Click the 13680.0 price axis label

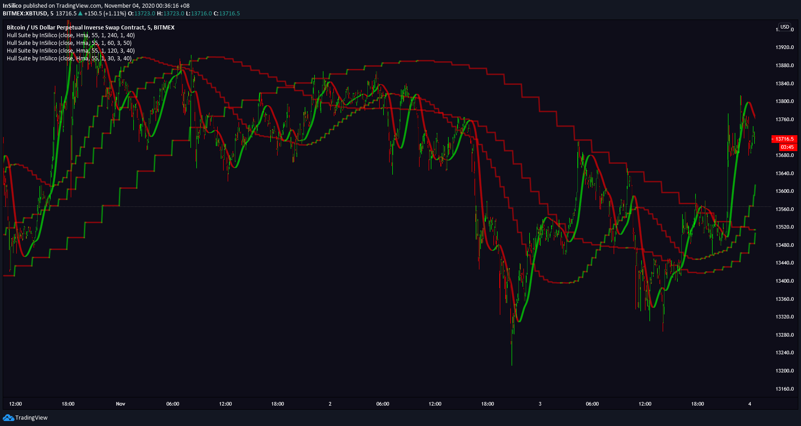pyautogui.click(x=785, y=155)
